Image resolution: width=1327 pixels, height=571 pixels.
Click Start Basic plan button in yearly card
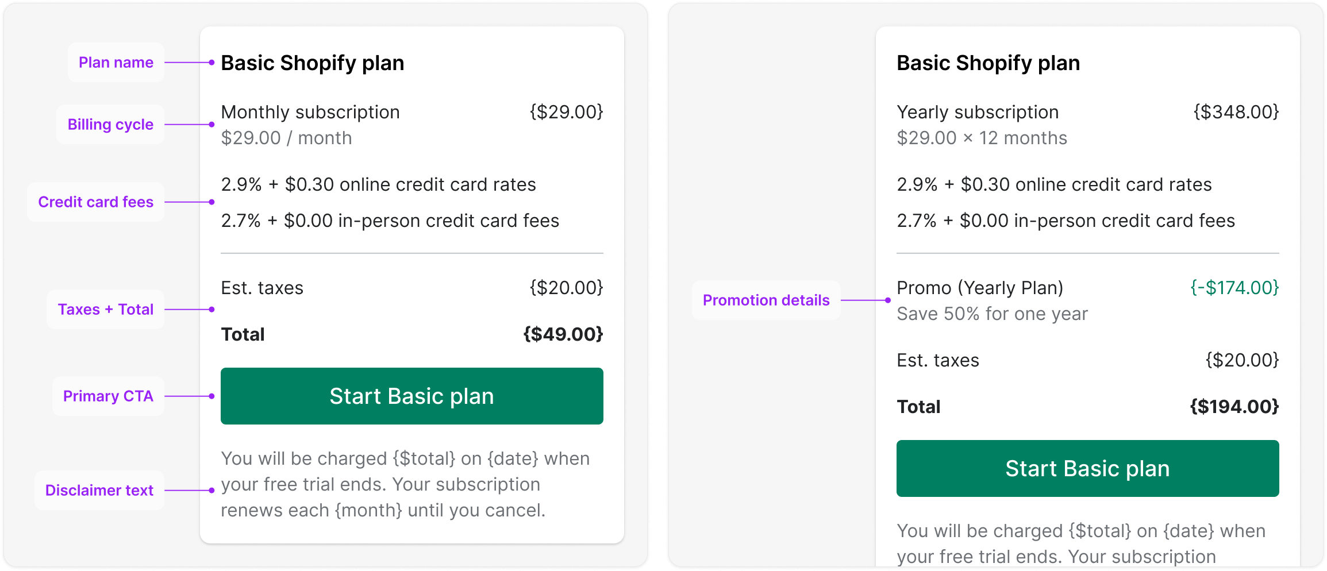(1087, 469)
